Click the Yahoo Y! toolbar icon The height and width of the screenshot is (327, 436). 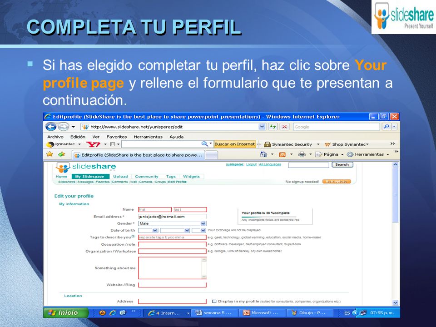coord(93,144)
